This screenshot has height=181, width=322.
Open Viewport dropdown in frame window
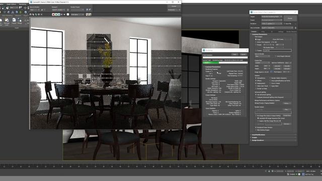coord(58,10)
